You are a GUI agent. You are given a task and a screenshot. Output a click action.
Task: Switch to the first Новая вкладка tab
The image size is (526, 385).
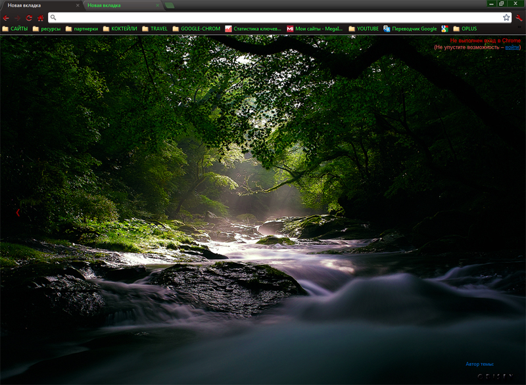[40, 5]
